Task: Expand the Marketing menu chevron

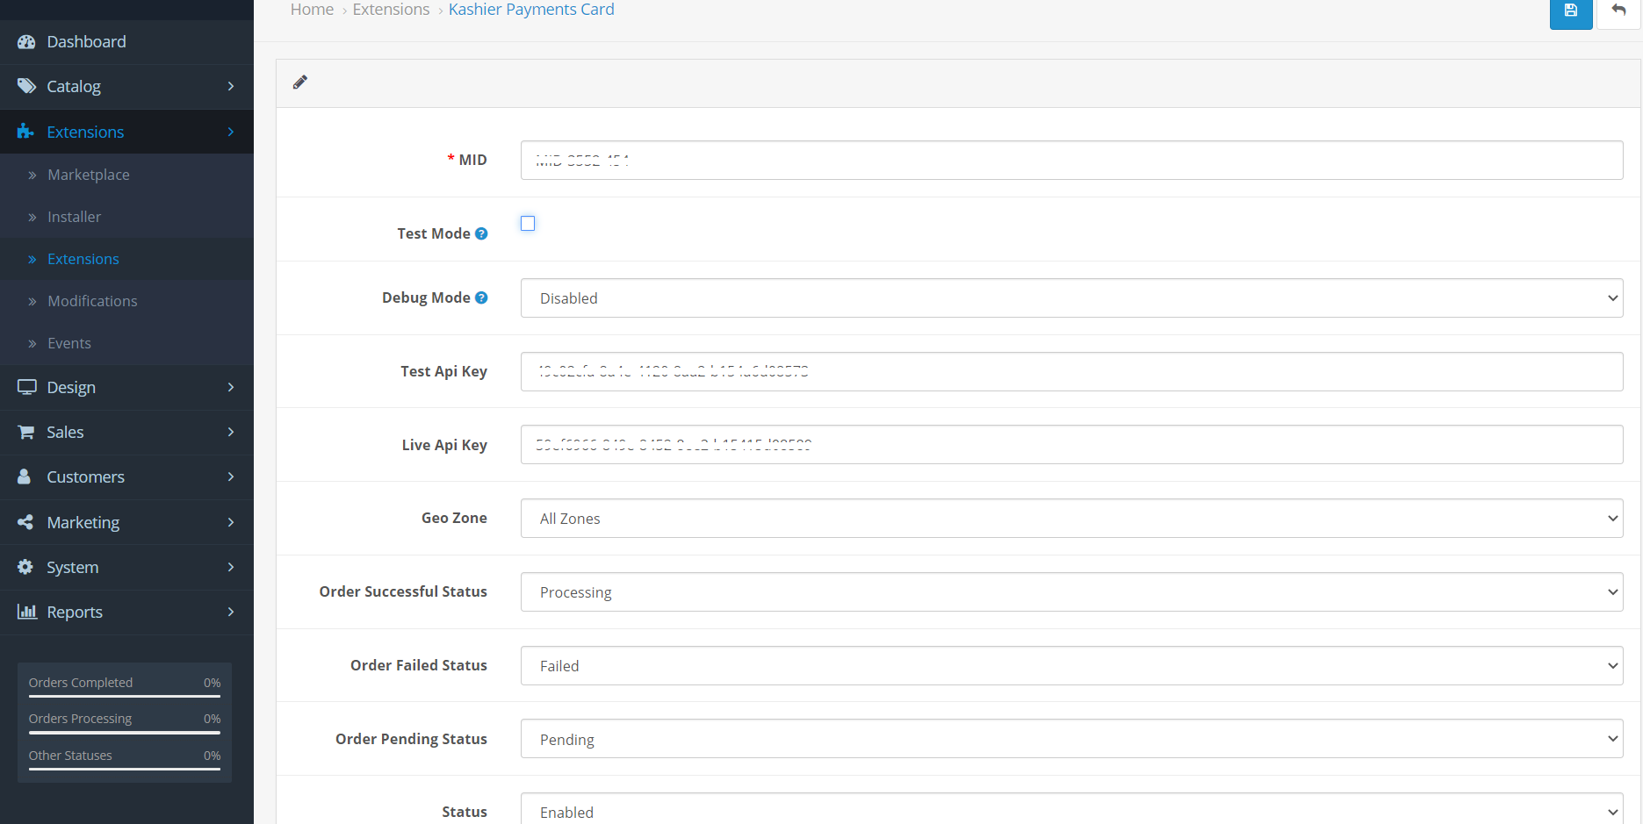Action: click(x=231, y=522)
